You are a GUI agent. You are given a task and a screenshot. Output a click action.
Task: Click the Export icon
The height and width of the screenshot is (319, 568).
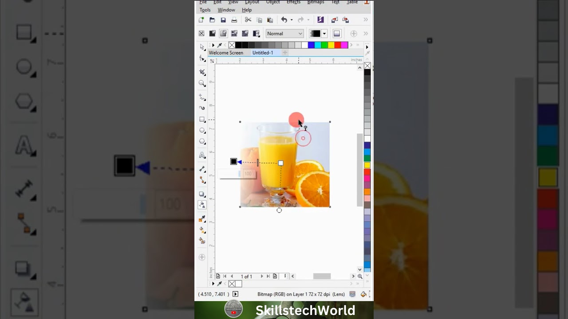[346, 20]
